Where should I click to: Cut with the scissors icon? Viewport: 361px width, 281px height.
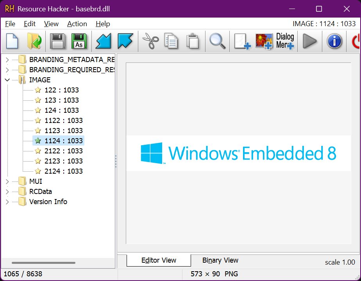(x=150, y=41)
